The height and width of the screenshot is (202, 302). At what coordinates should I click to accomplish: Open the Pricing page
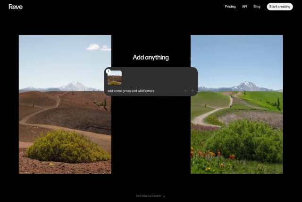click(x=230, y=7)
